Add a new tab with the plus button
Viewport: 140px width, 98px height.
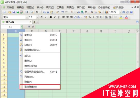coord(34,22)
